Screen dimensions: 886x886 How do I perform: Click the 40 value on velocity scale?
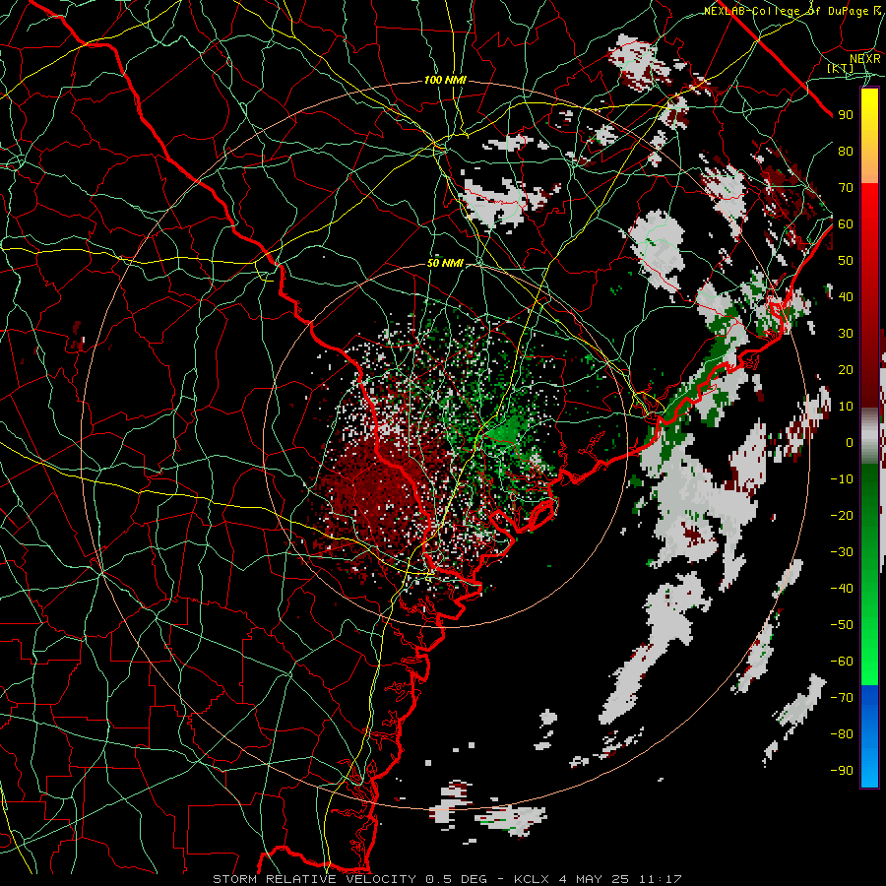click(x=846, y=297)
